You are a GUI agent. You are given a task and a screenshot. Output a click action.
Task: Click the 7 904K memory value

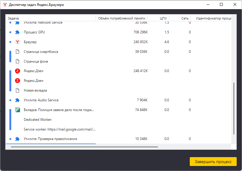coord(142,100)
